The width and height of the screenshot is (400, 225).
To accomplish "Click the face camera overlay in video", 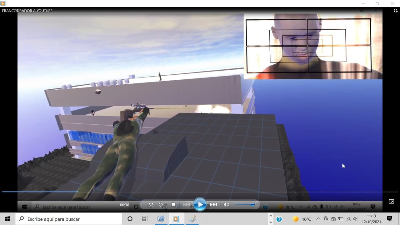I will pos(313,46).
